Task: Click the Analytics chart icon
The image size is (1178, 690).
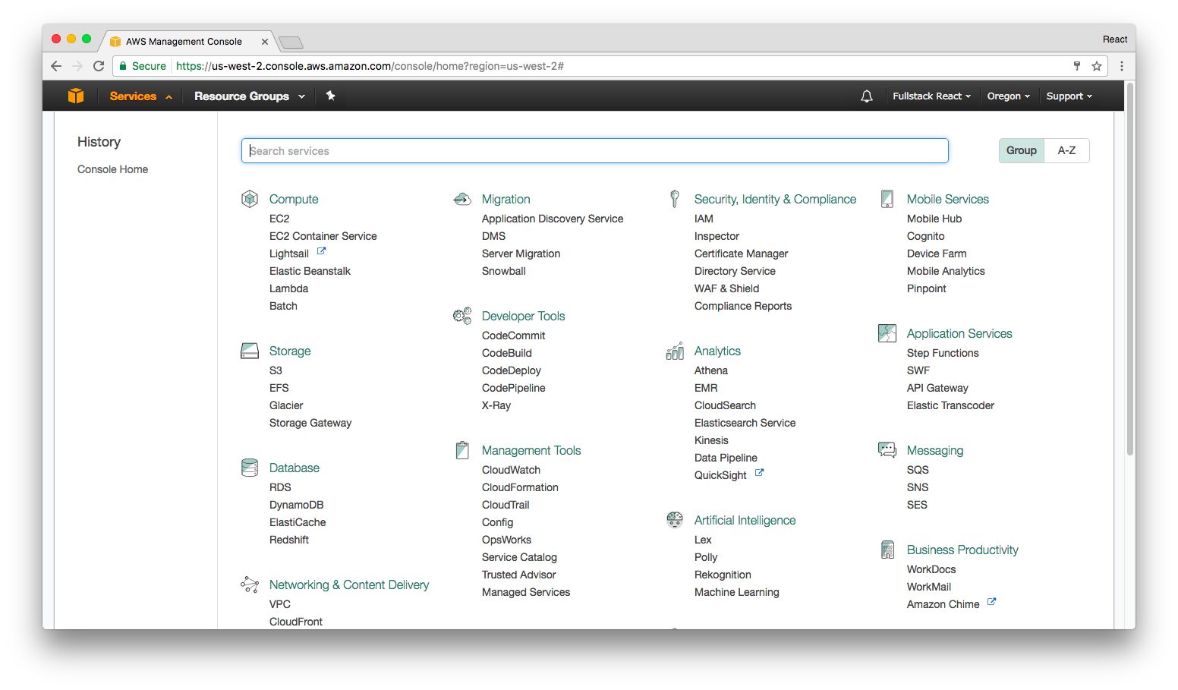Action: click(x=675, y=351)
